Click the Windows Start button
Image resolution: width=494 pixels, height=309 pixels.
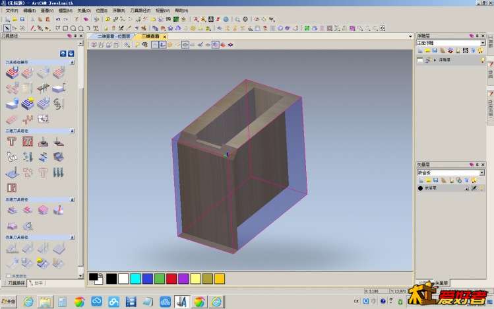(8, 302)
